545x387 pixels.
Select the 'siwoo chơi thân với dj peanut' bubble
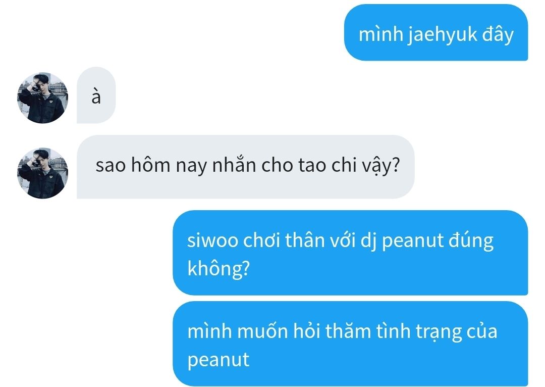click(350, 253)
